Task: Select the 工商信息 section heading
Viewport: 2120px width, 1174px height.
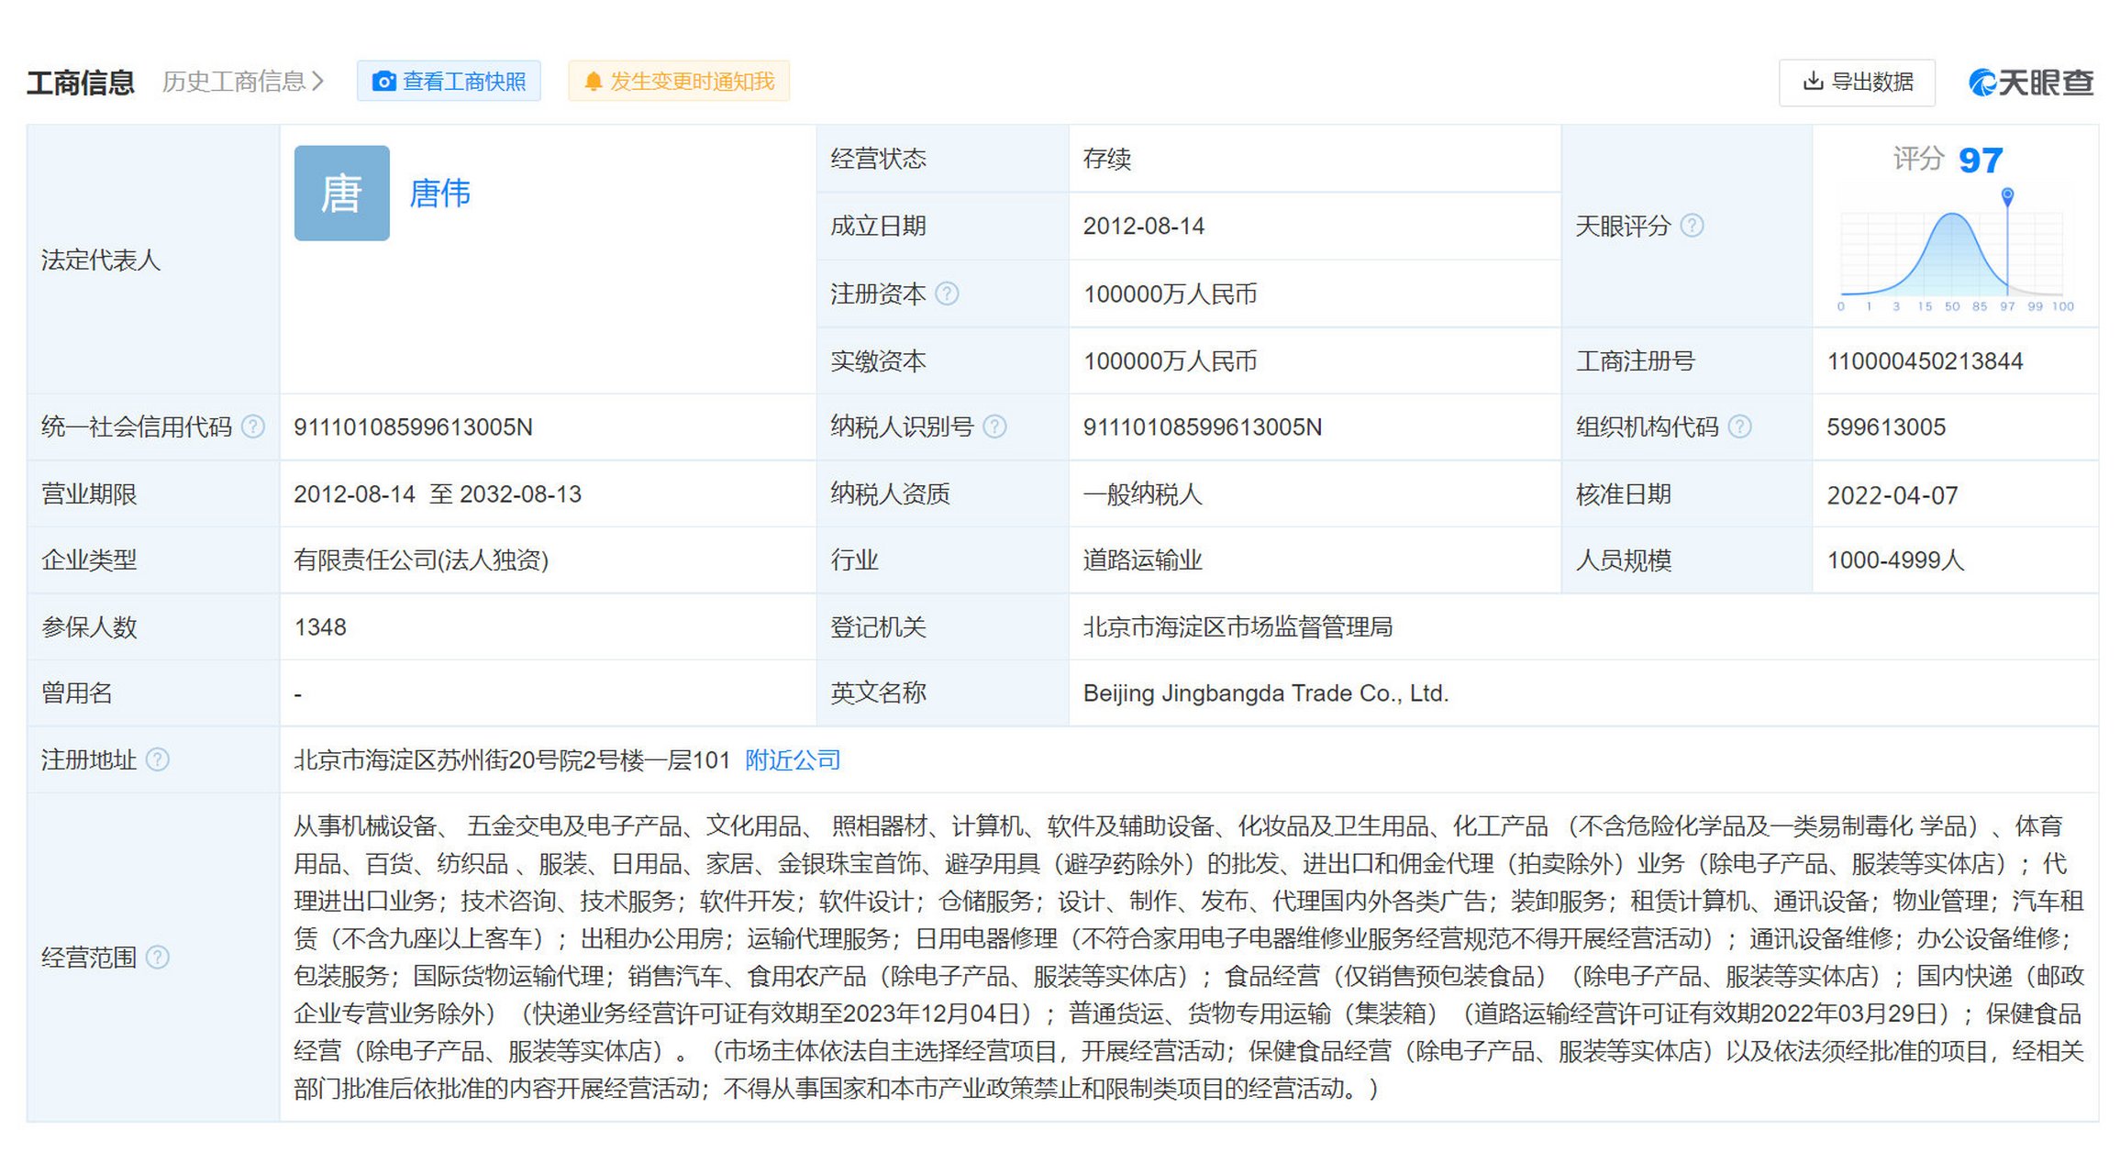Action: [81, 83]
